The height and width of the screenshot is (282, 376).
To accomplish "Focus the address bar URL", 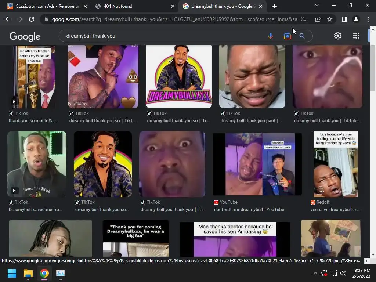I will [x=180, y=19].
